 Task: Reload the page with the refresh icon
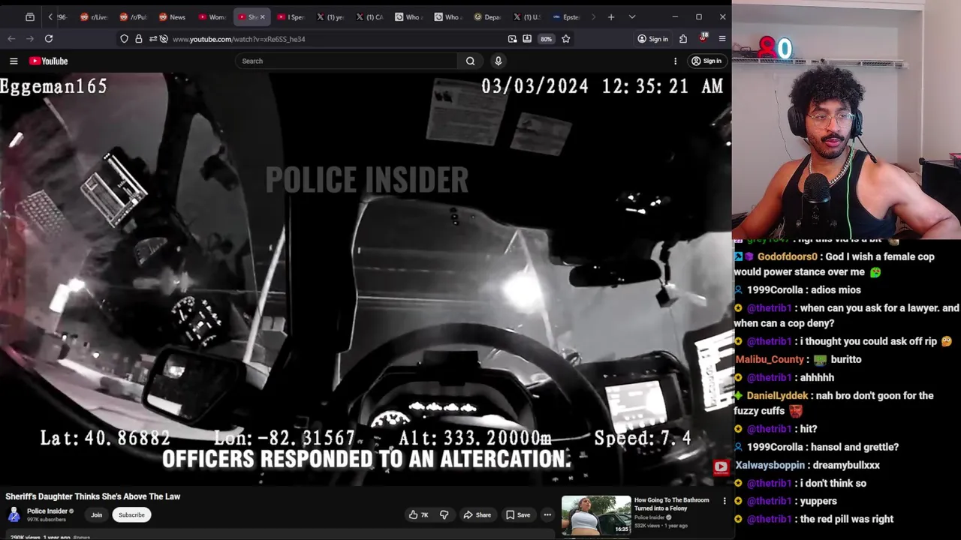(x=49, y=38)
